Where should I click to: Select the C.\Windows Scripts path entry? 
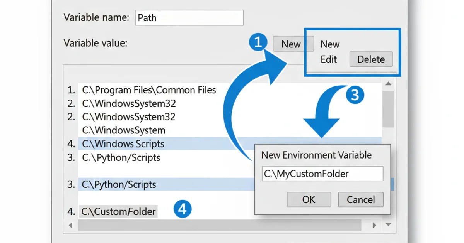[123, 144]
